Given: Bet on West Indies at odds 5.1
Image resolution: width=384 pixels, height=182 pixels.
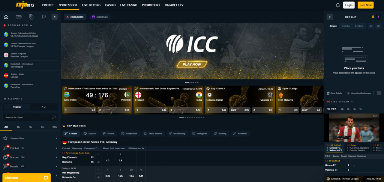Looking at the screenshot, I should pos(80,110).
